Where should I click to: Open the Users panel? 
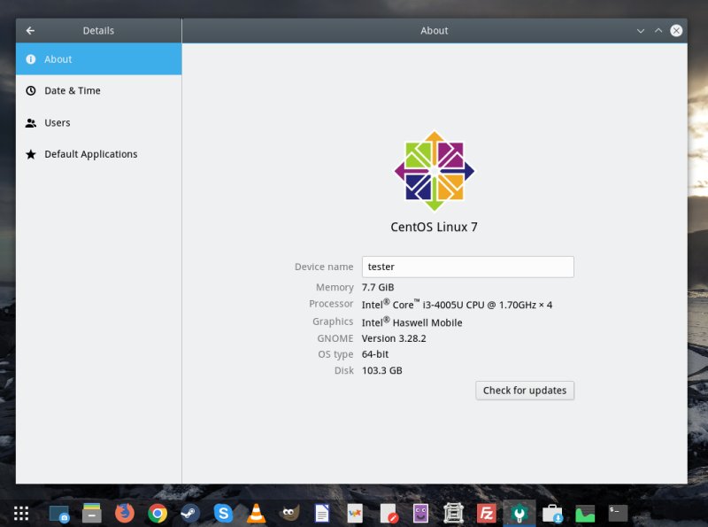coord(99,122)
